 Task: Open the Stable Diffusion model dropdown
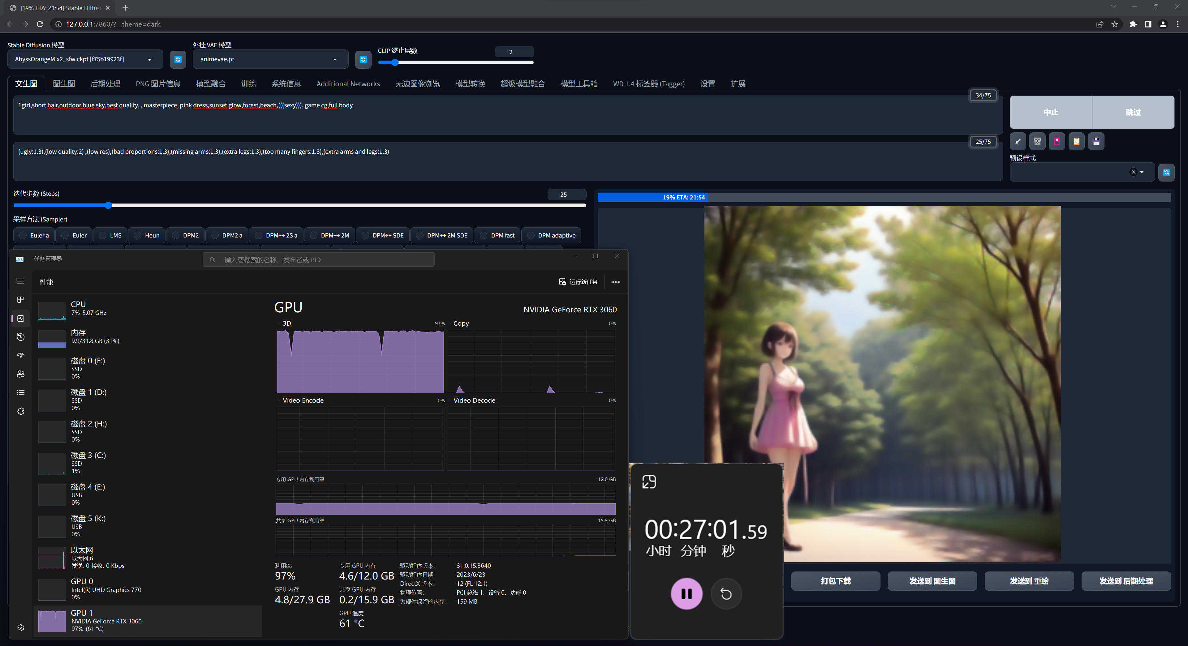85,59
